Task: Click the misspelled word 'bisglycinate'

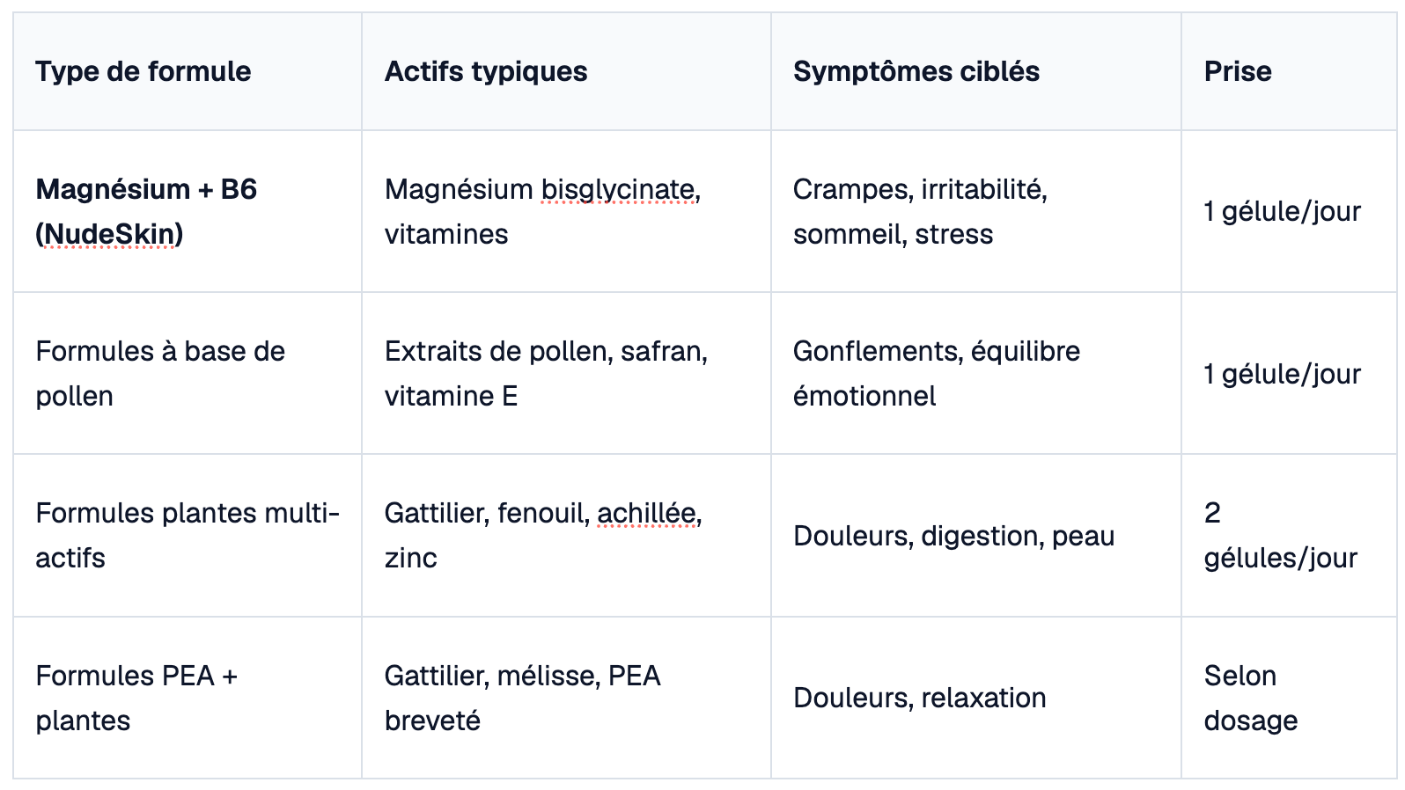Action: pos(617,189)
